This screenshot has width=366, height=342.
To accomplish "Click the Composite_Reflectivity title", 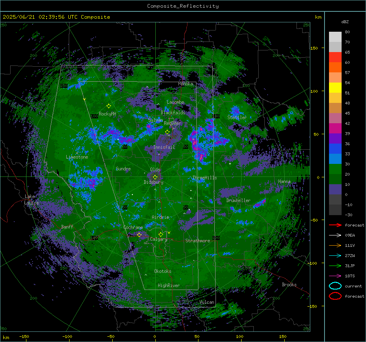I will click(183, 6).
